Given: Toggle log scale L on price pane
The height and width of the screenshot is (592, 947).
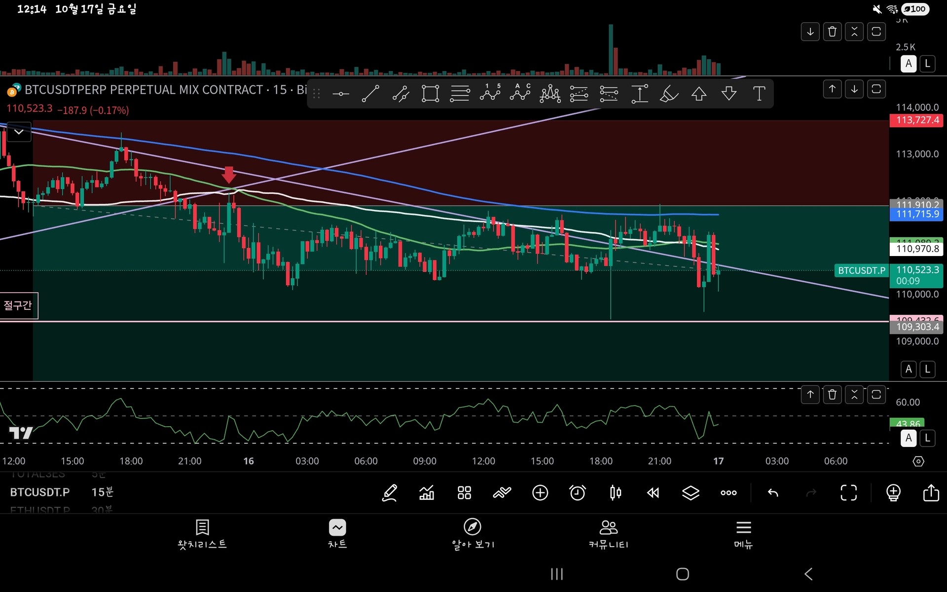Looking at the screenshot, I should pyautogui.click(x=927, y=369).
